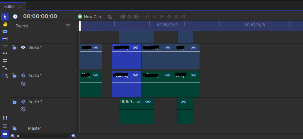Jump to next keyframe
The image size is (303, 139).
pos(137,17)
